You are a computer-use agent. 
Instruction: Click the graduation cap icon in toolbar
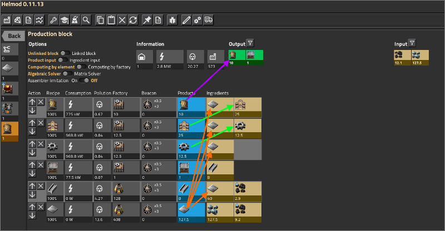click(65, 20)
